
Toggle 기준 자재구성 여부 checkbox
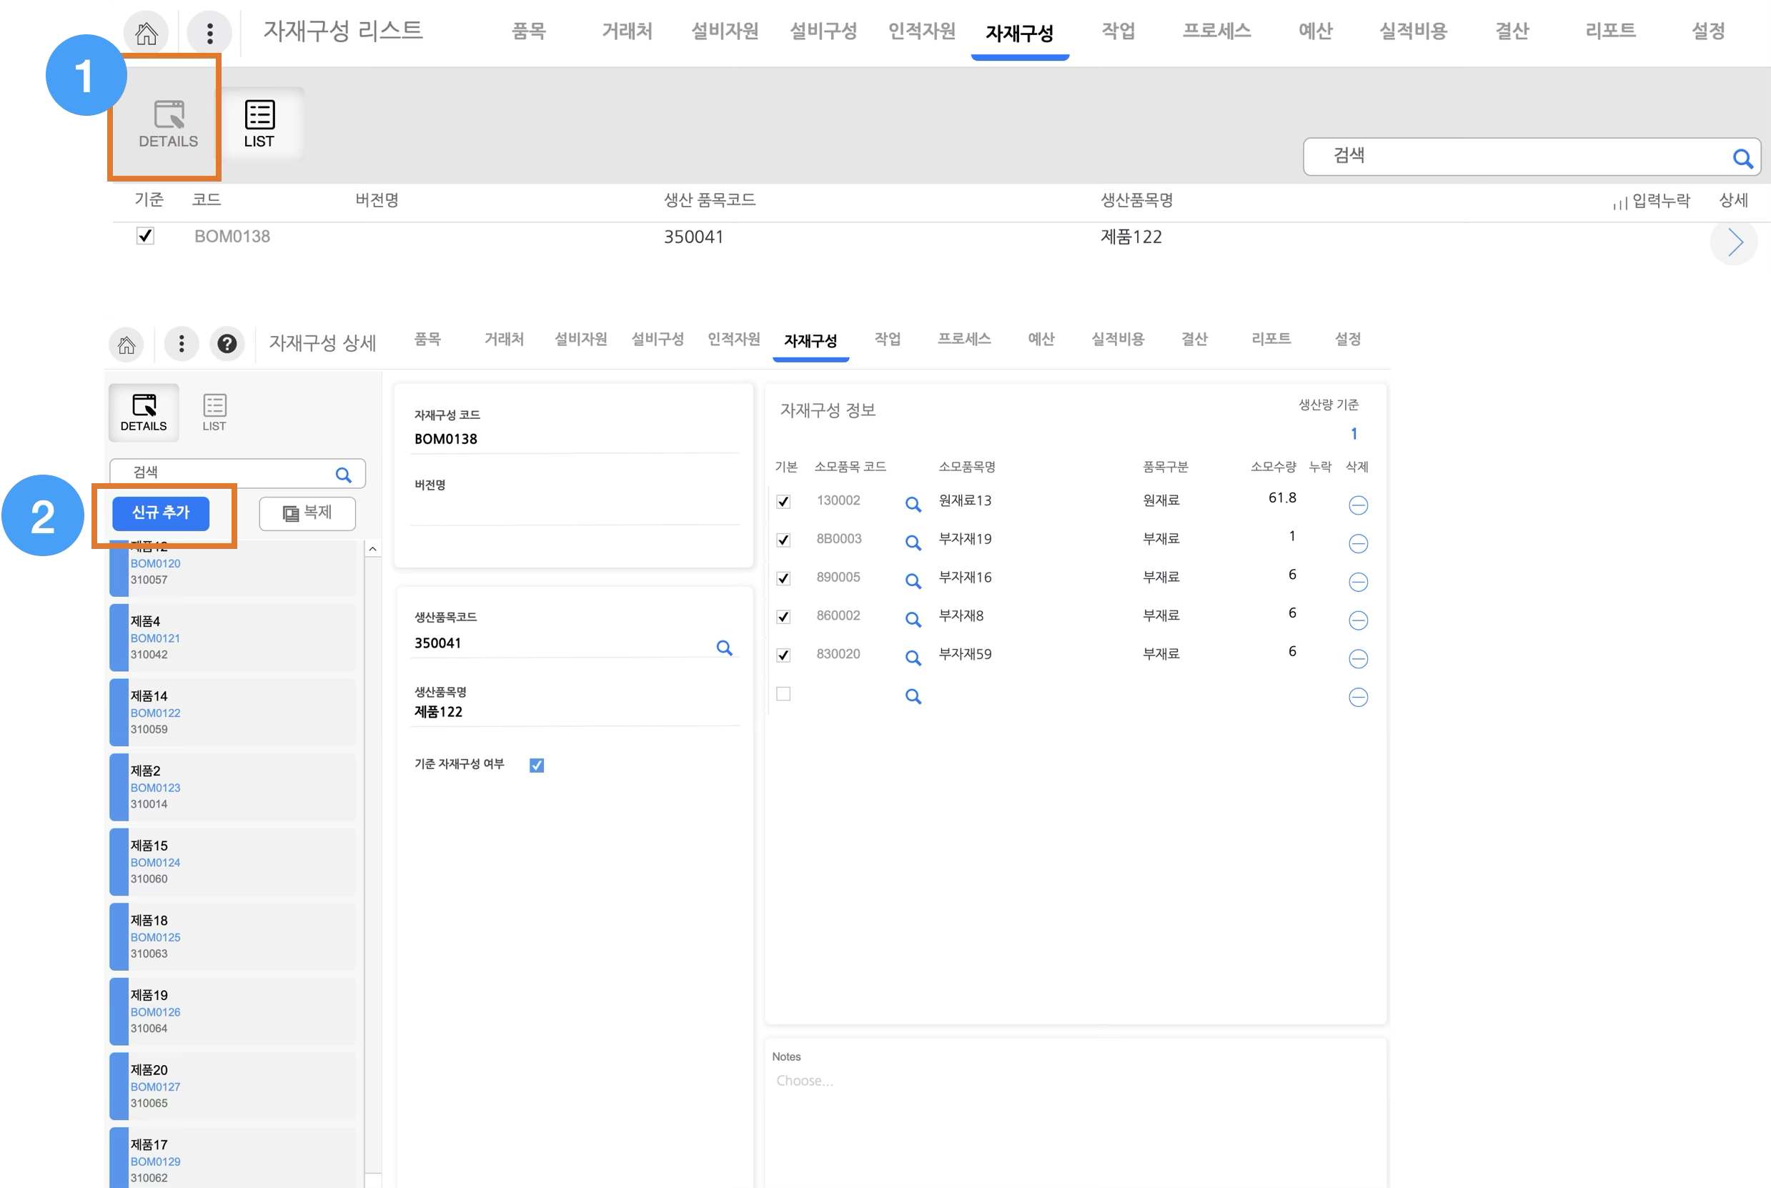click(x=536, y=766)
